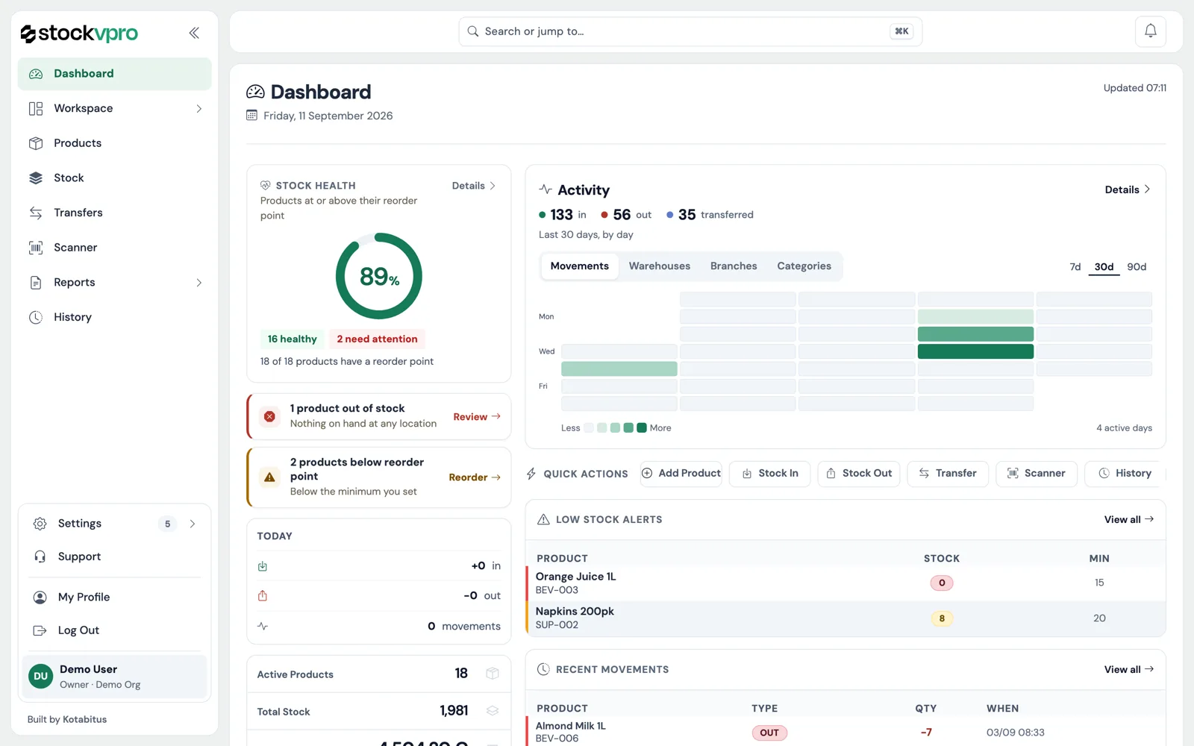
Task: Select the 90d time range
Action: [1137, 267]
